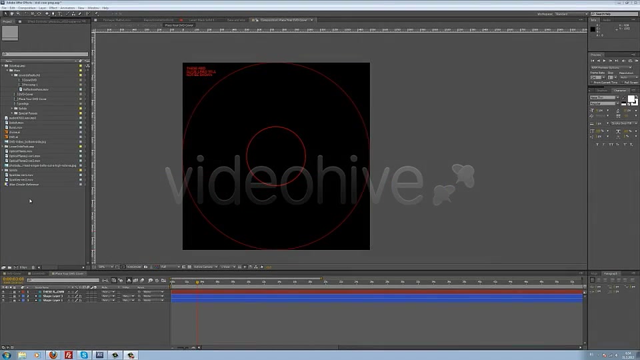640x360 pixels.
Task: Select the Zoom tool in toolbar
Action: click(19, 13)
